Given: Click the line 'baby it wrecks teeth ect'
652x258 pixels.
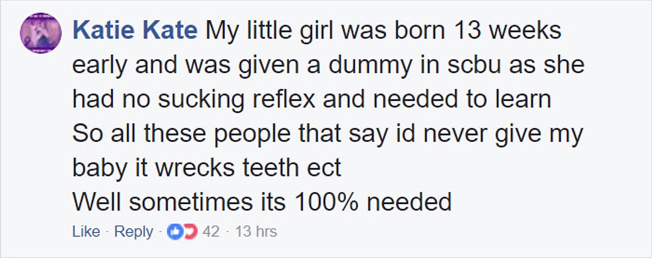Looking at the screenshot, I should point(206,168).
